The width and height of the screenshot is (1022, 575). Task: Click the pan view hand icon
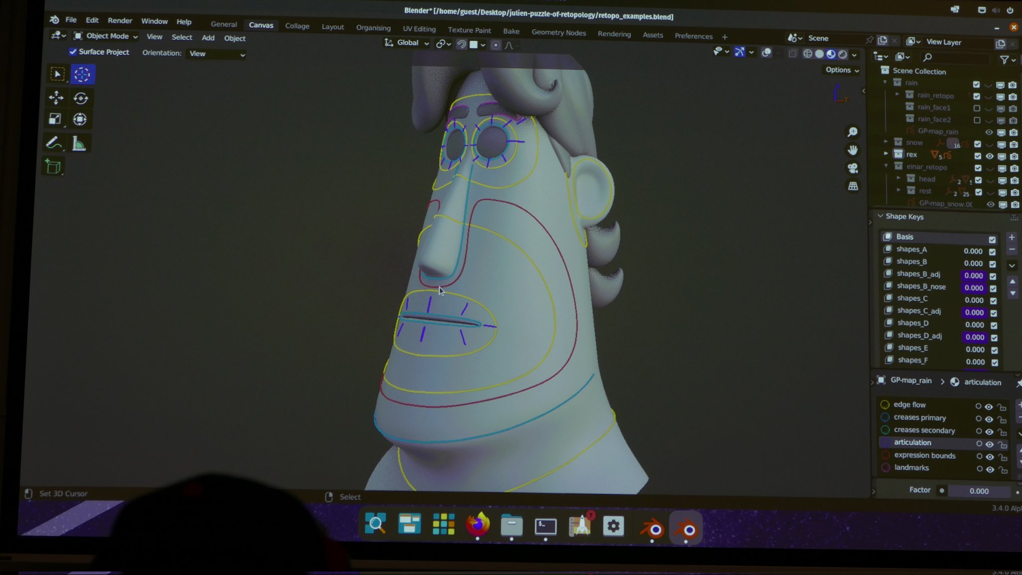(x=853, y=150)
